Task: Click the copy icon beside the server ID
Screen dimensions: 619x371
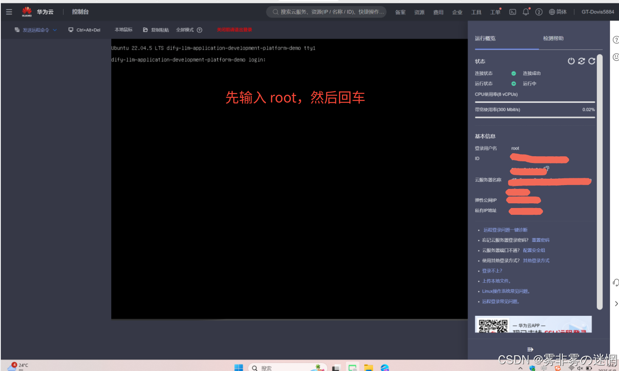Action: click(x=546, y=169)
